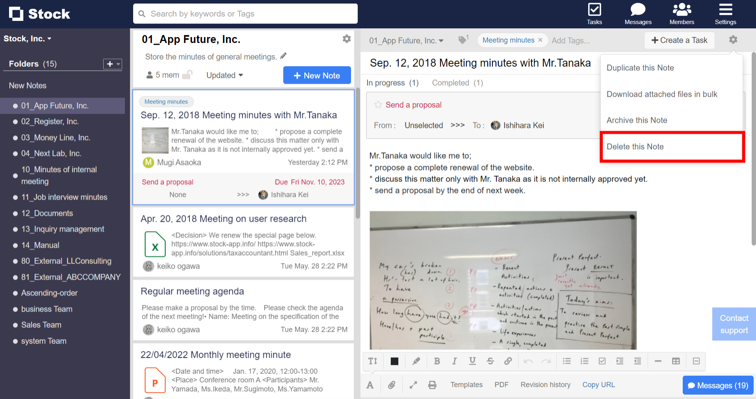
Task: Insert a link with the chain icon
Action: pos(508,361)
